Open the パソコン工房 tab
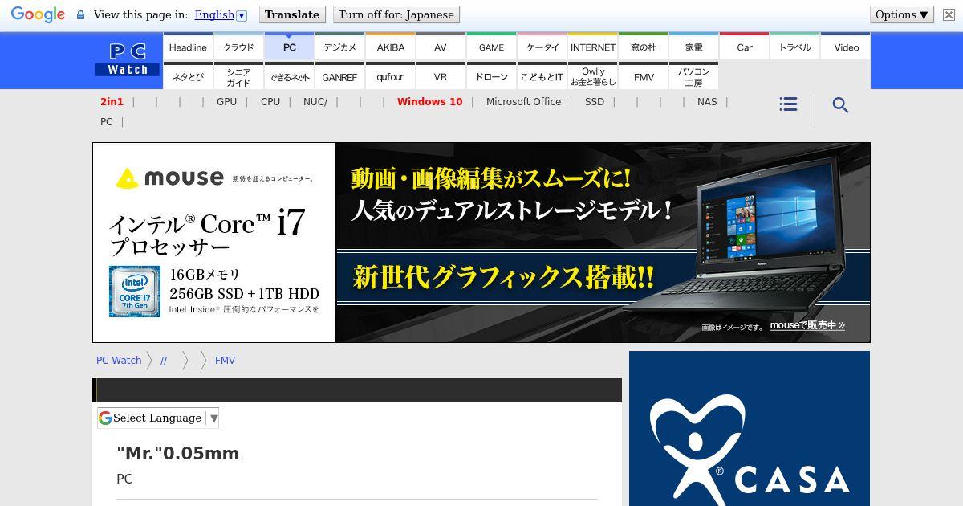This screenshot has height=506, width=963. click(x=693, y=76)
